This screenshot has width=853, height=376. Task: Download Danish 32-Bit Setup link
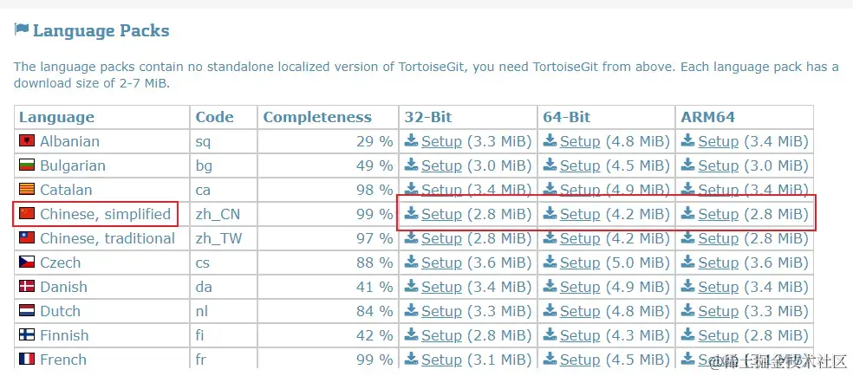point(441,287)
